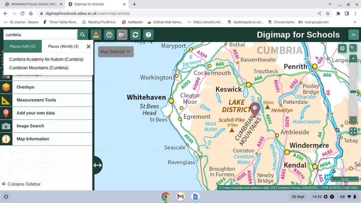This screenshot has height=203, width=361.
Task: Open mail.google.com bookmark
Action: point(313,22)
